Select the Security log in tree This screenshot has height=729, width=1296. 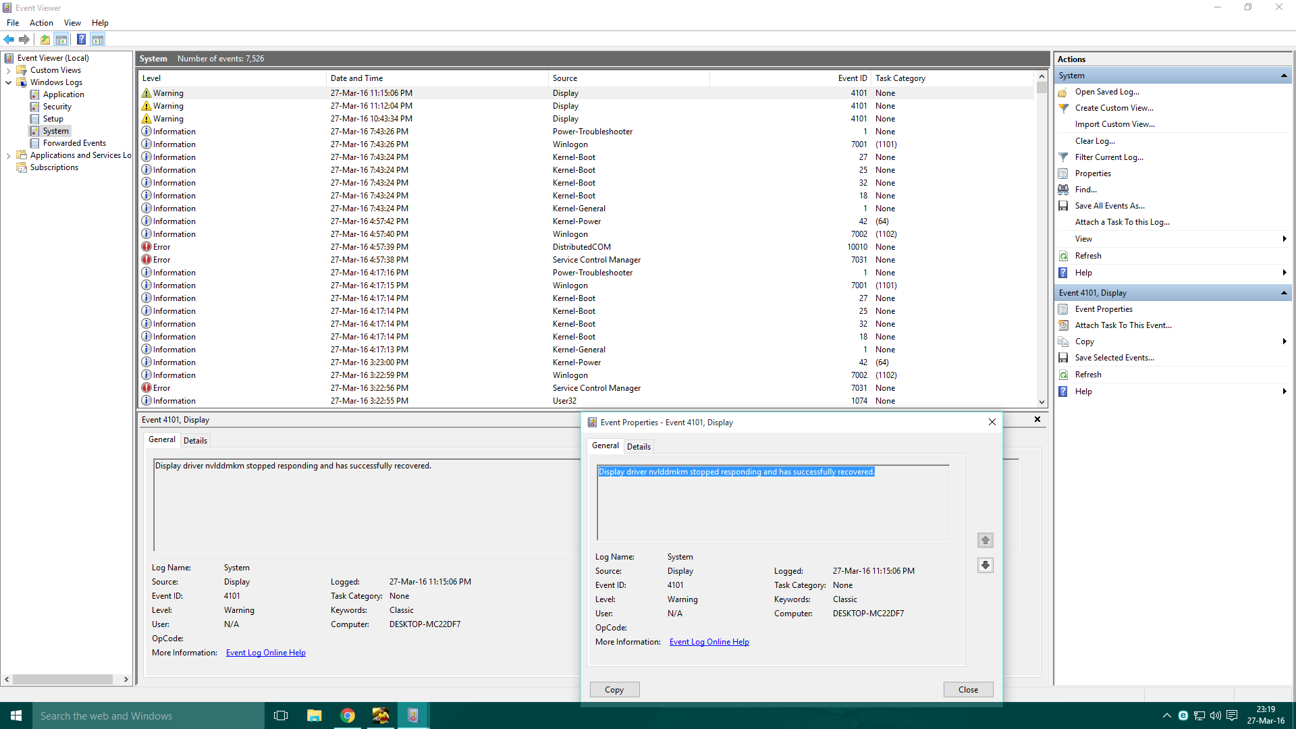[57, 107]
